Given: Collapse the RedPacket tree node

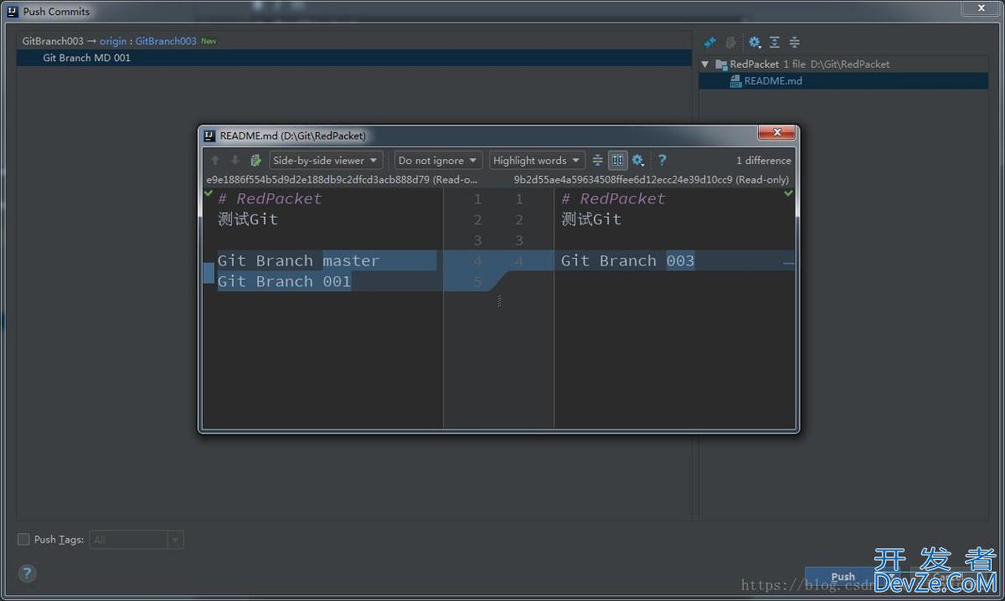Looking at the screenshot, I should (x=705, y=64).
